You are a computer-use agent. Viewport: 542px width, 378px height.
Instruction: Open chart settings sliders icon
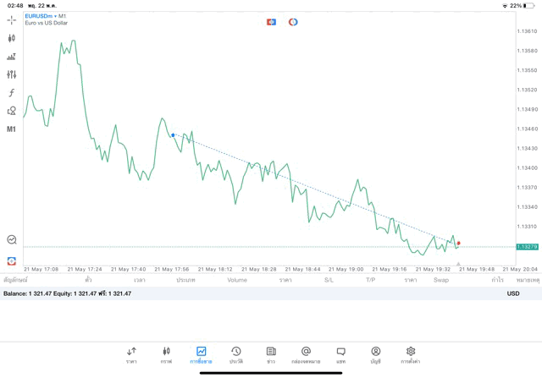tap(12, 74)
